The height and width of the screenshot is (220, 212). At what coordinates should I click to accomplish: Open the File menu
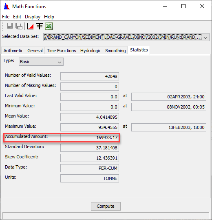6,17
